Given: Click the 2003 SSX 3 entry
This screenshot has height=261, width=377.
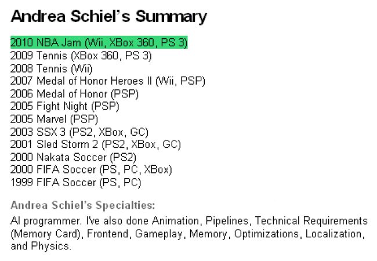Looking at the screenshot, I should 79,132.
